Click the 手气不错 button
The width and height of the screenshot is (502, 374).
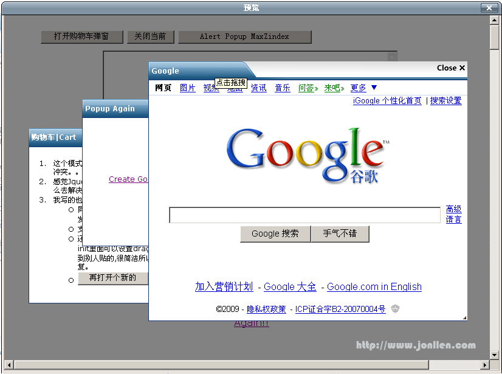pyautogui.click(x=340, y=234)
